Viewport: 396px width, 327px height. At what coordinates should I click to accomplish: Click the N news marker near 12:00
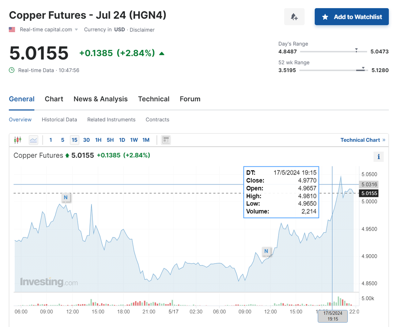click(x=66, y=197)
